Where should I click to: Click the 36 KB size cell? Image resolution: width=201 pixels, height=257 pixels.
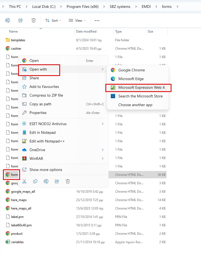coord(161,175)
